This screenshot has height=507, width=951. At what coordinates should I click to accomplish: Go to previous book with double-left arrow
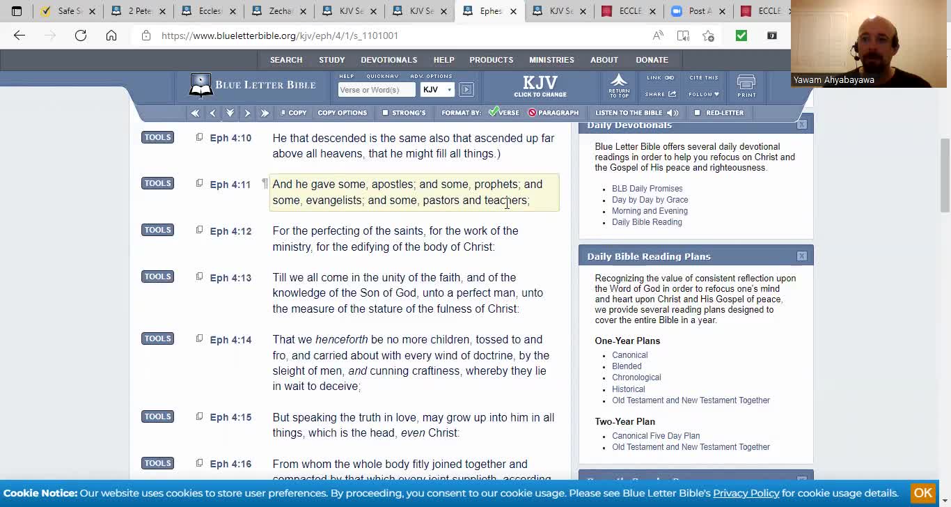pos(195,113)
